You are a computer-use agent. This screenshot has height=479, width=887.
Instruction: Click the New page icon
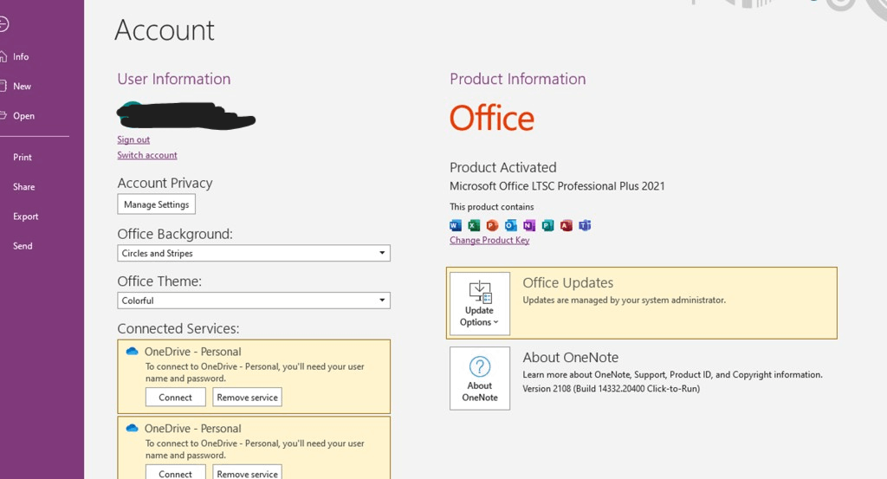[x=3, y=86]
